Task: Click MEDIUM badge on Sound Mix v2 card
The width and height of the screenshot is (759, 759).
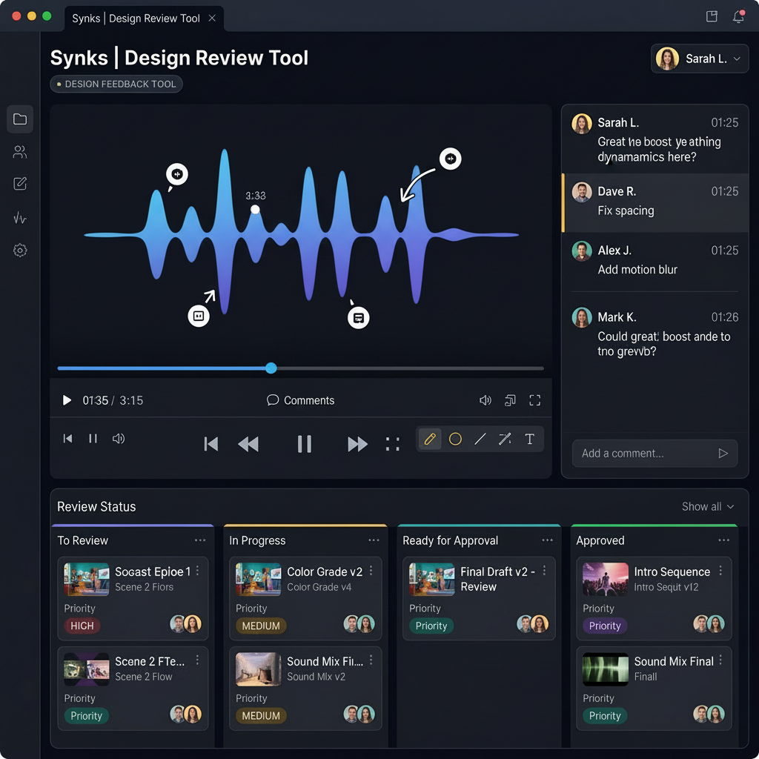Action: click(x=261, y=715)
